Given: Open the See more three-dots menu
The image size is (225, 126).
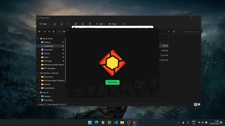Looking at the screenshot, I should pos(124,24).
